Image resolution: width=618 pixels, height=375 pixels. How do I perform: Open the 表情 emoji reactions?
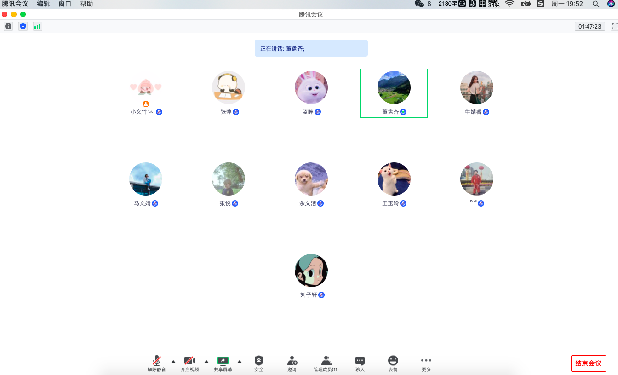[x=393, y=363]
